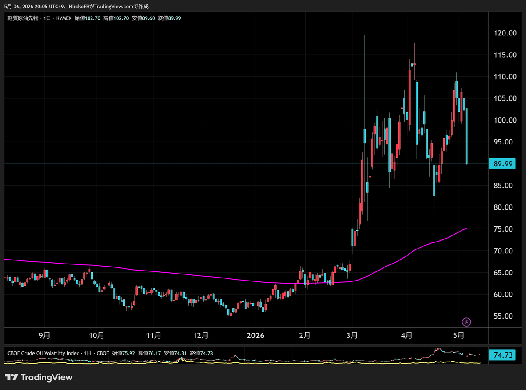This screenshot has width=526, height=390.
Task: Click the 始値75.92 value in volatility legend
Action: (124, 353)
